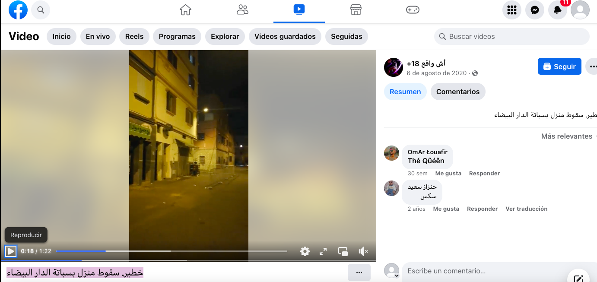The width and height of the screenshot is (597, 282).
Task: Click the post description Arabic text
Action: point(545,115)
